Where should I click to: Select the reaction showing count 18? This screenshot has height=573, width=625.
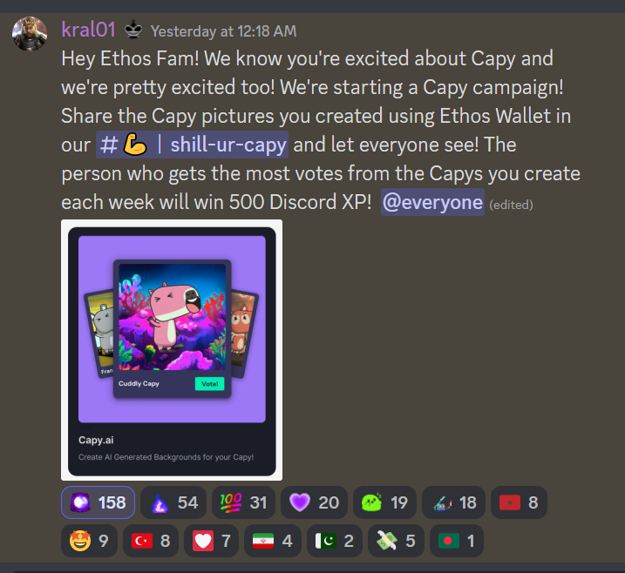[x=453, y=502]
